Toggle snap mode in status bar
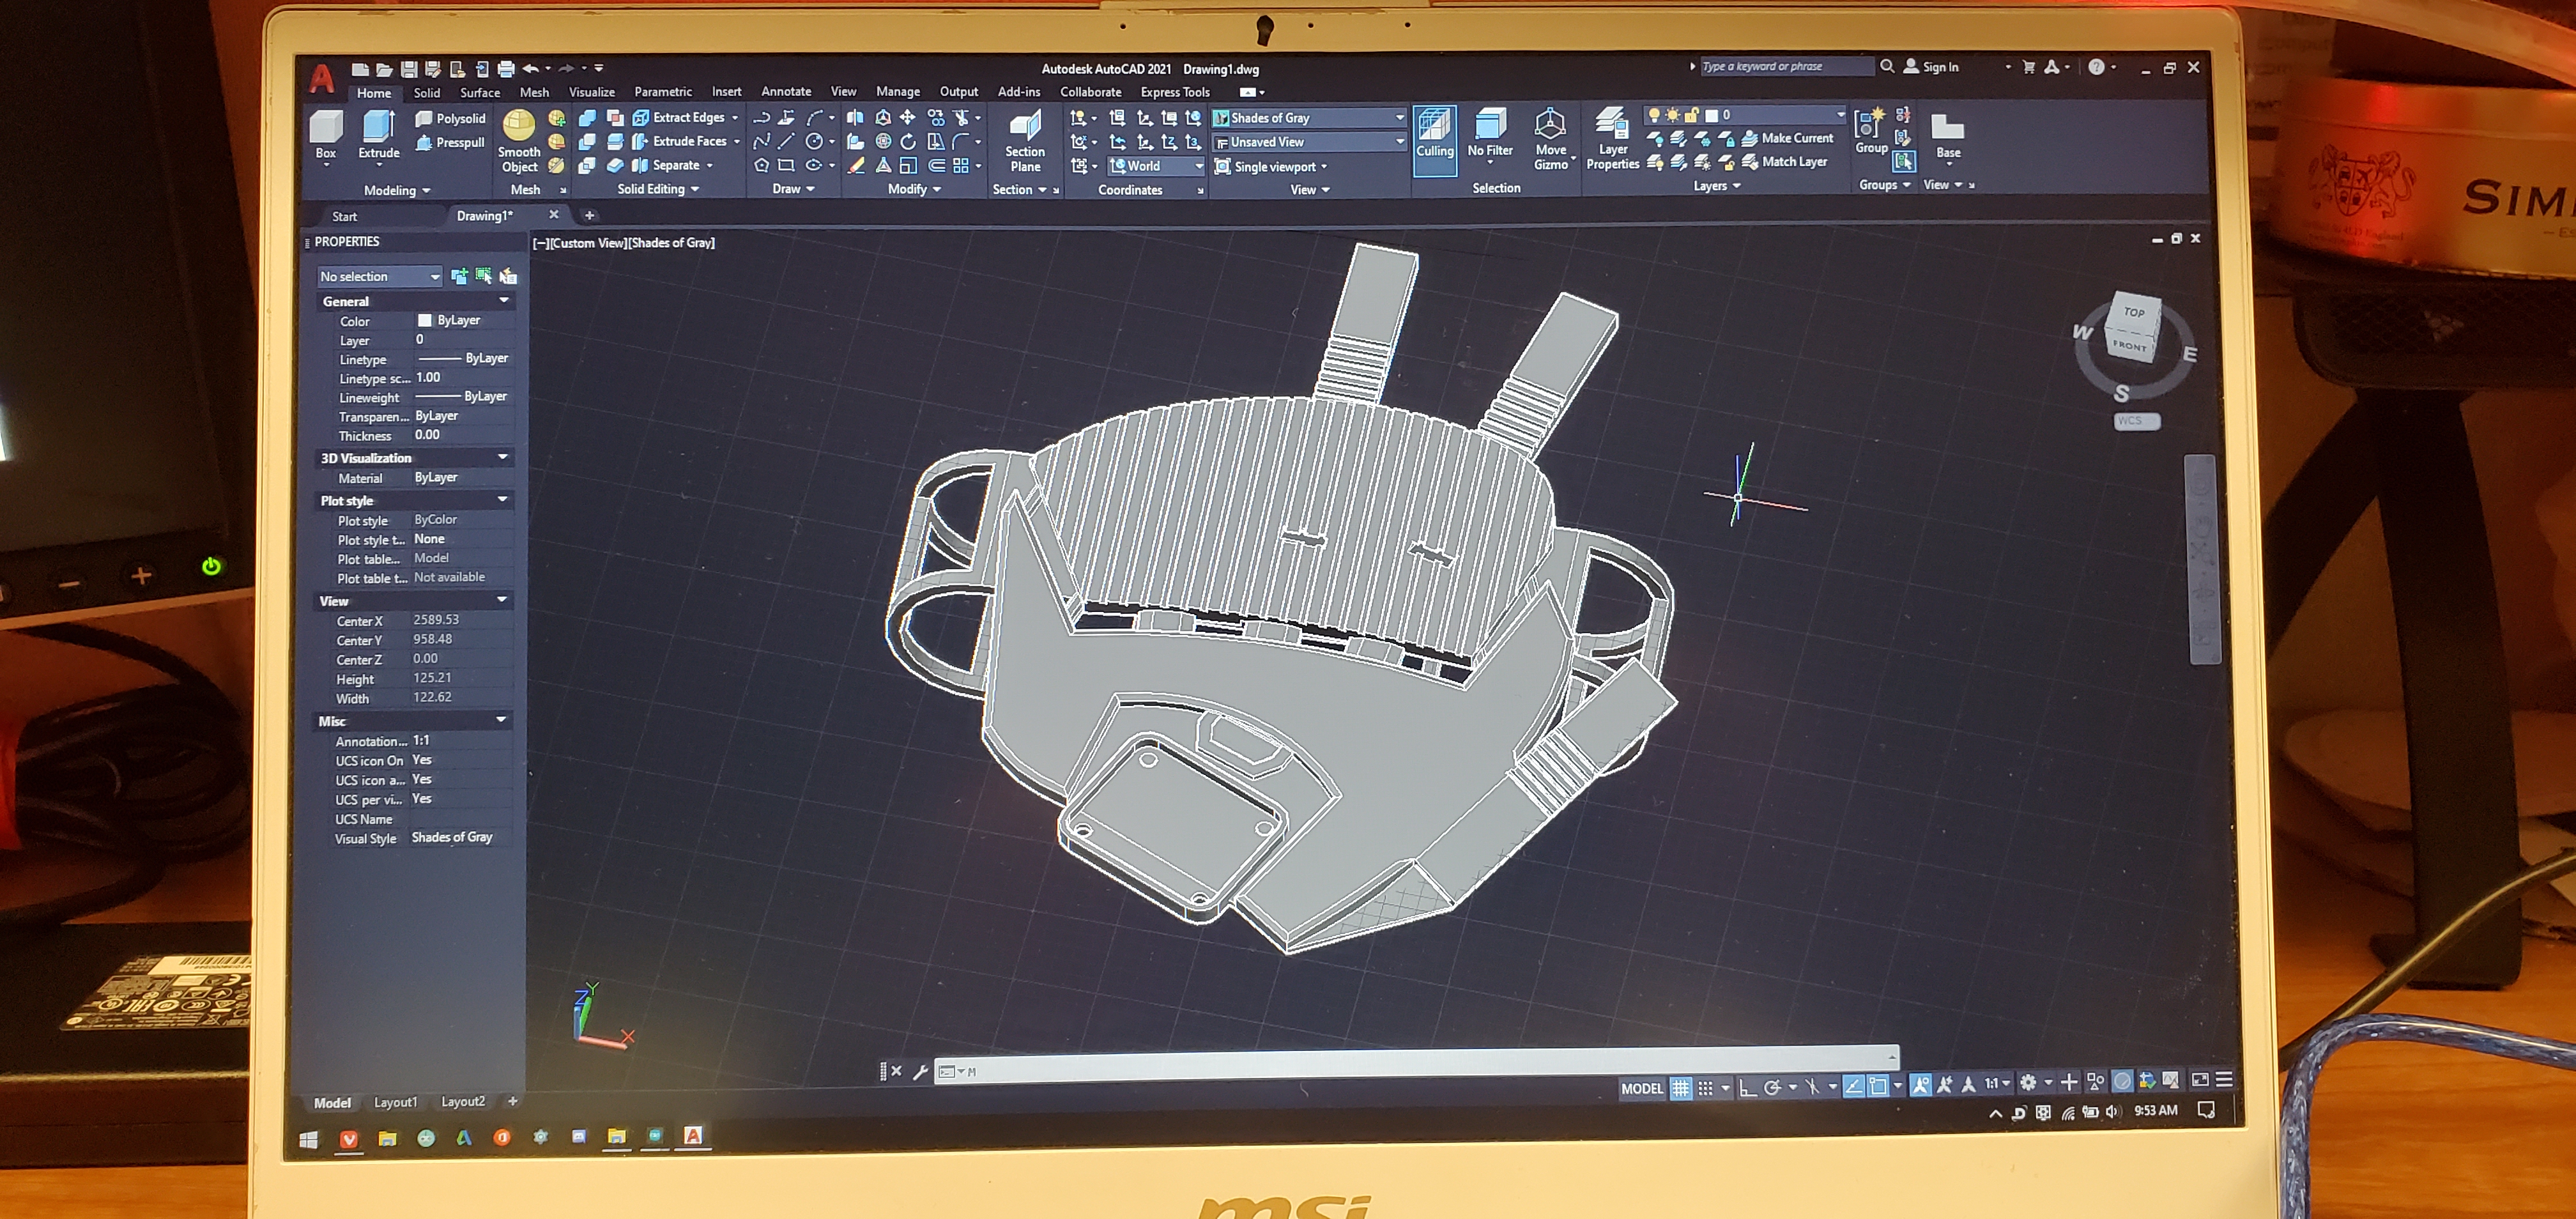Viewport: 2576px width, 1219px height. (1706, 1088)
